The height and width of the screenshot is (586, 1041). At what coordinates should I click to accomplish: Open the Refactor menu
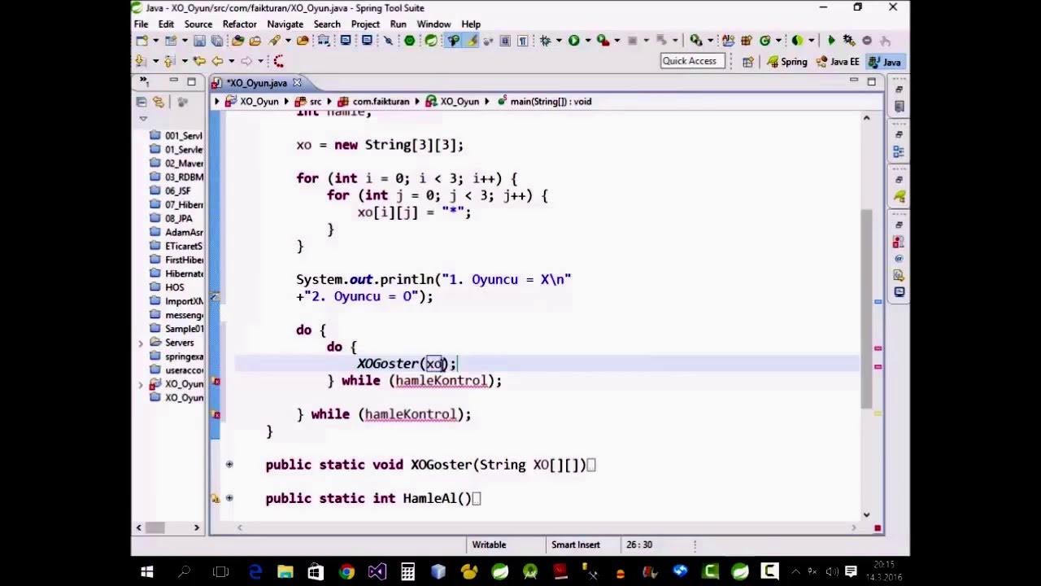(239, 24)
